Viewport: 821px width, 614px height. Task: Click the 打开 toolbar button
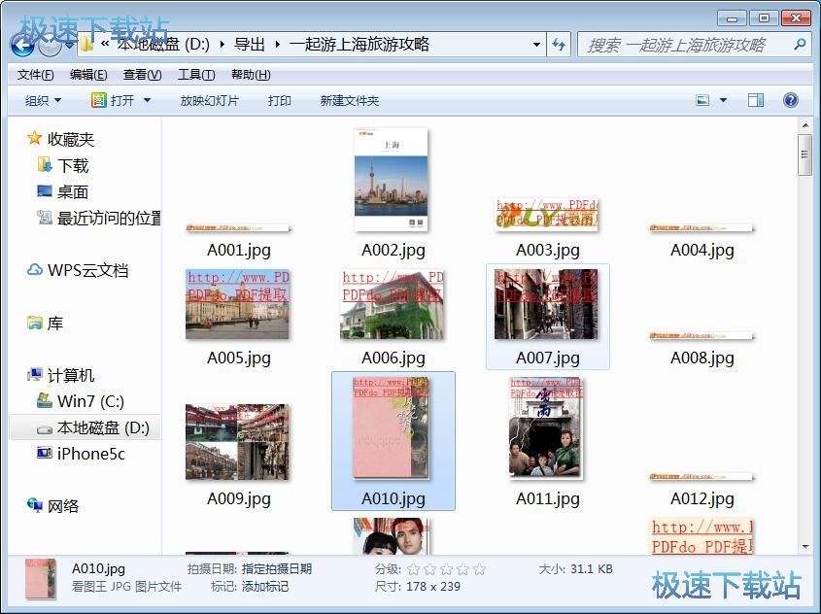pos(113,100)
